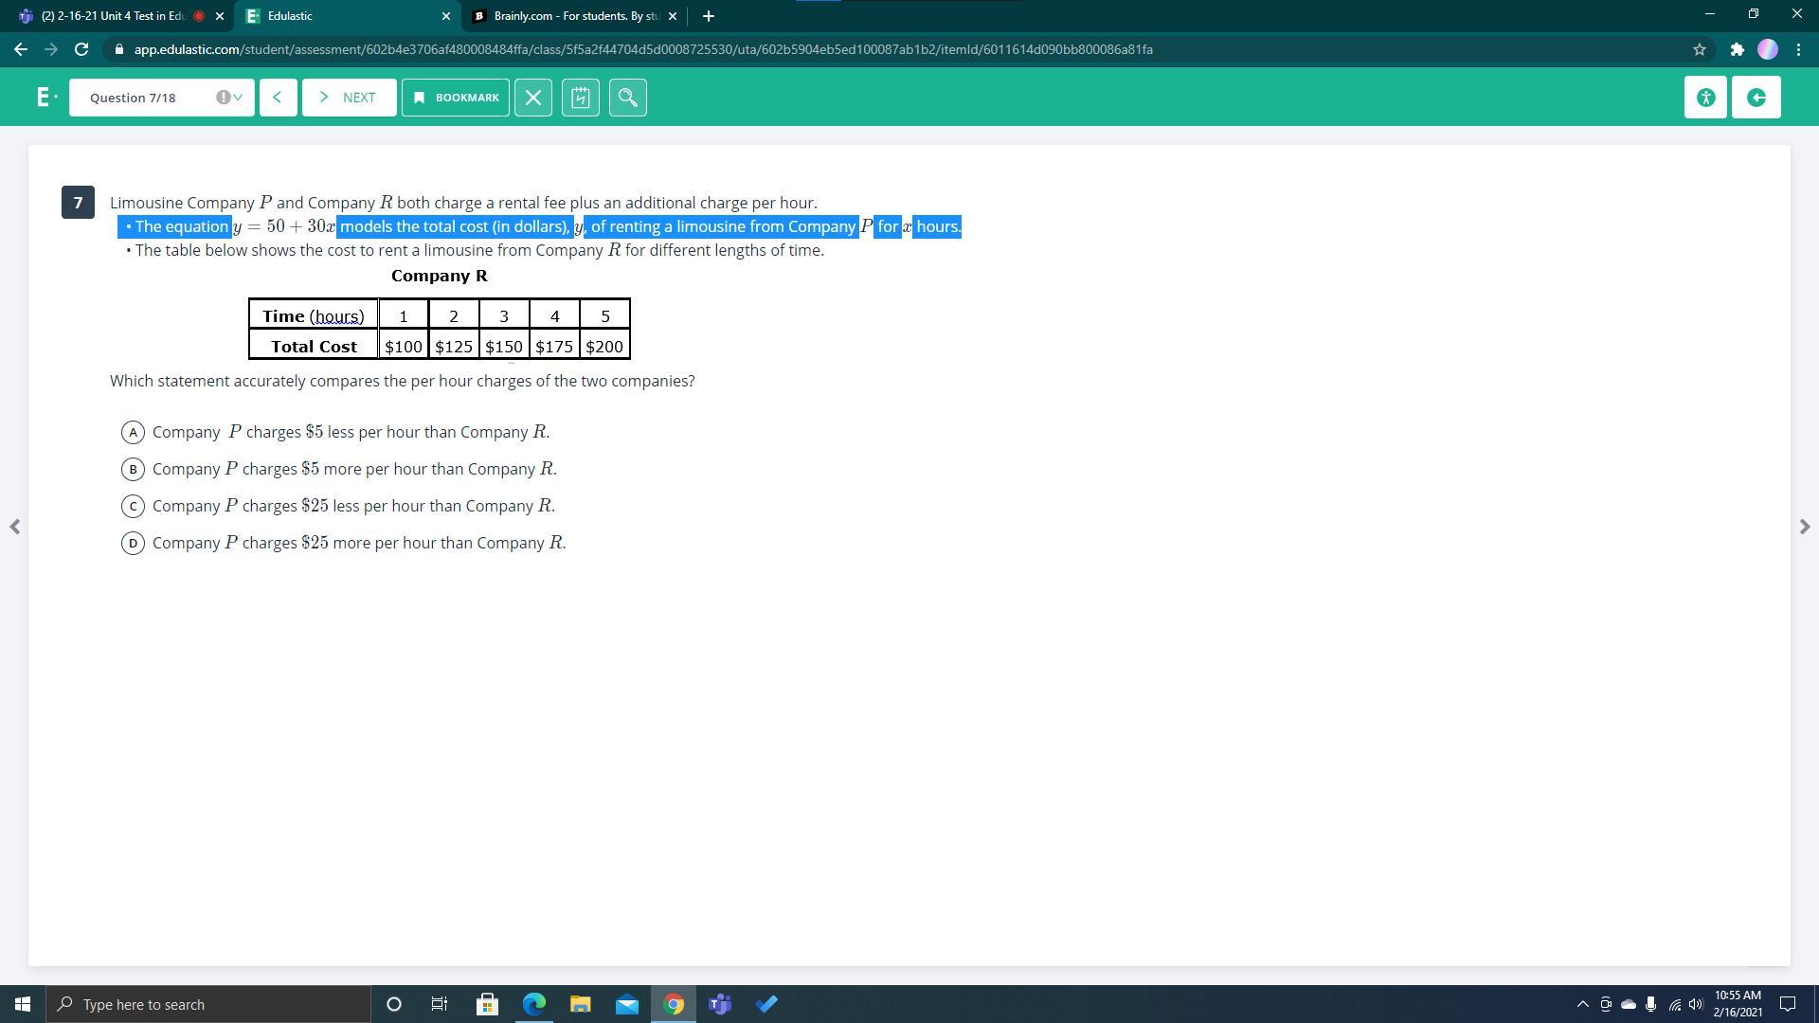The width and height of the screenshot is (1819, 1023).
Task: Open accessibility settings icon in header
Action: 1706,98
